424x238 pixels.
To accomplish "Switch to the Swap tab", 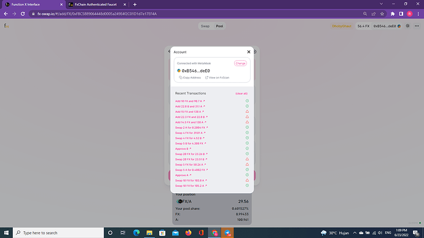I will 205,26.
